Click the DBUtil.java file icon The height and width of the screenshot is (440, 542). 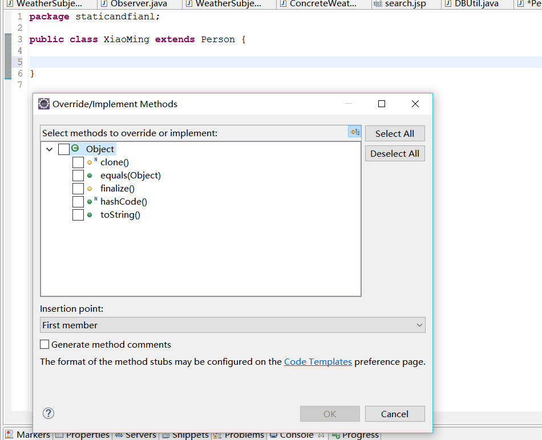tap(448, 4)
